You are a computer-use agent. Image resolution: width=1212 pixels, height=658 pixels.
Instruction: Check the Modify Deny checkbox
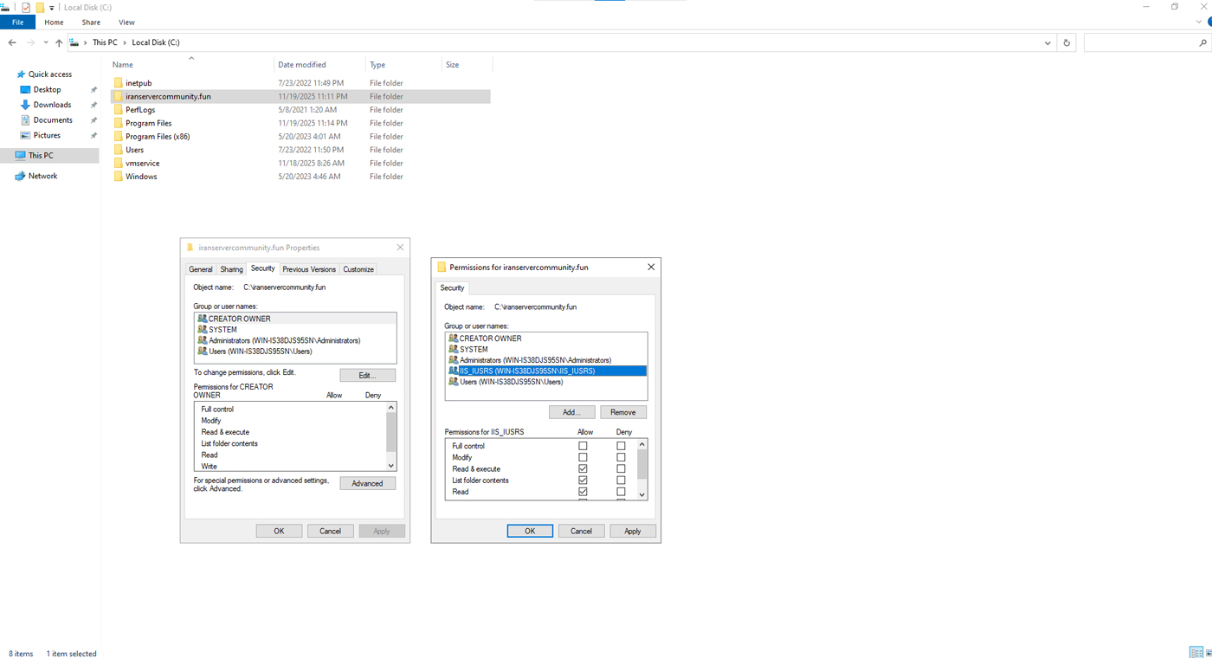pyautogui.click(x=621, y=458)
